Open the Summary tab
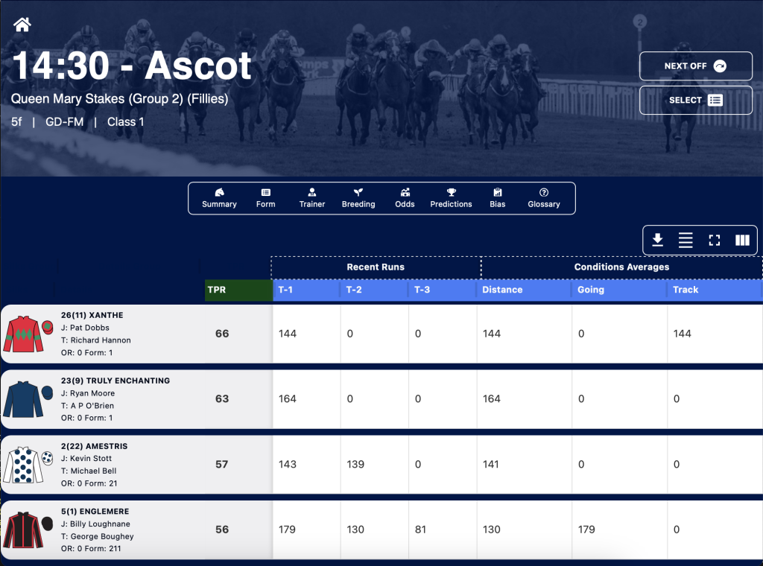The image size is (763, 566). (220, 198)
